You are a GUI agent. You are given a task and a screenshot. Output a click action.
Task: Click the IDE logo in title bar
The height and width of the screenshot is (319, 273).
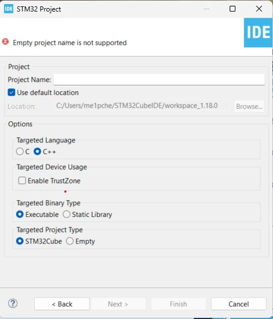pyautogui.click(x=9, y=9)
